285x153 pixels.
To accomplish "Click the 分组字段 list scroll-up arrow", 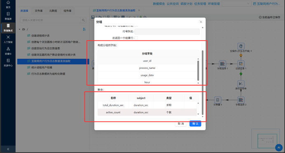I will [x=198, y=59].
